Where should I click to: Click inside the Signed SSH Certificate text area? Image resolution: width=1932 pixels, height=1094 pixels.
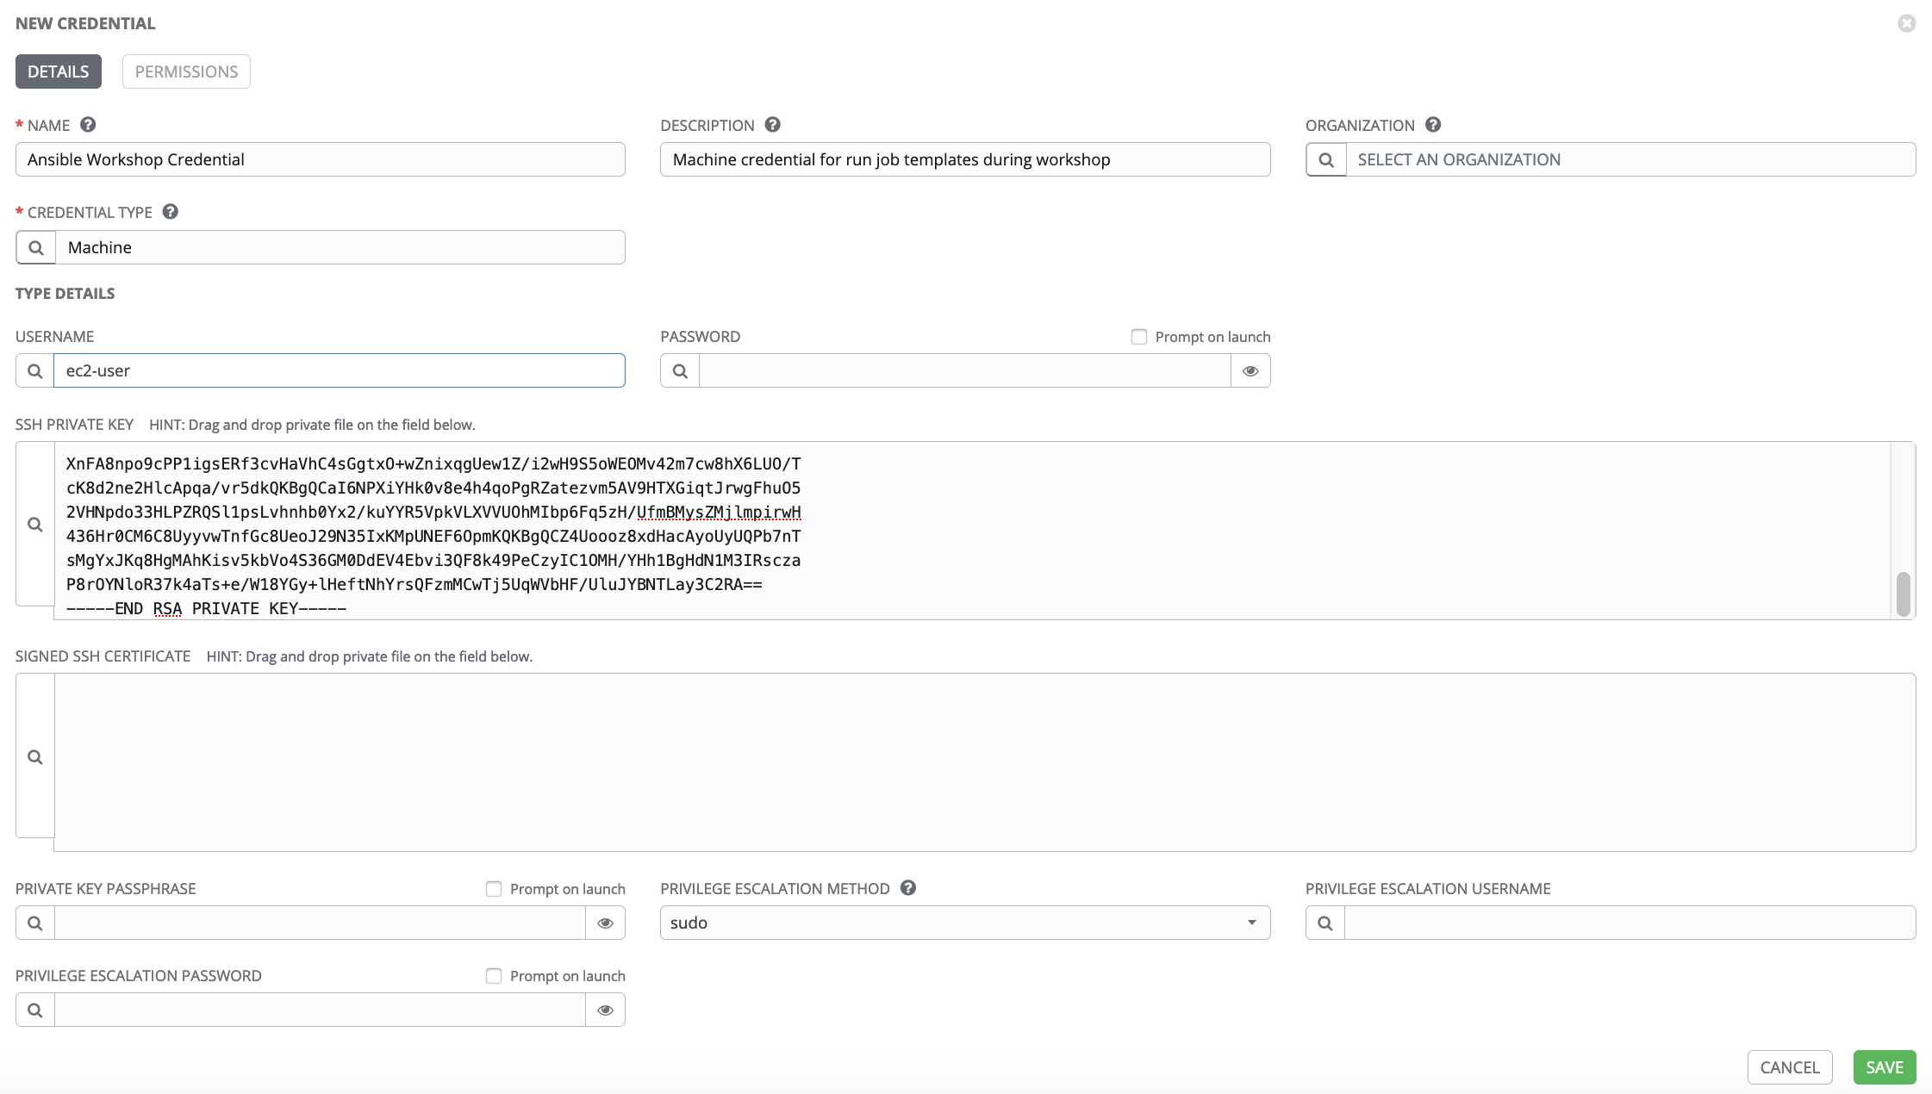(x=985, y=762)
